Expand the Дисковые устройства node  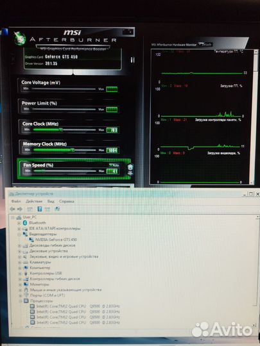[19, 251]
